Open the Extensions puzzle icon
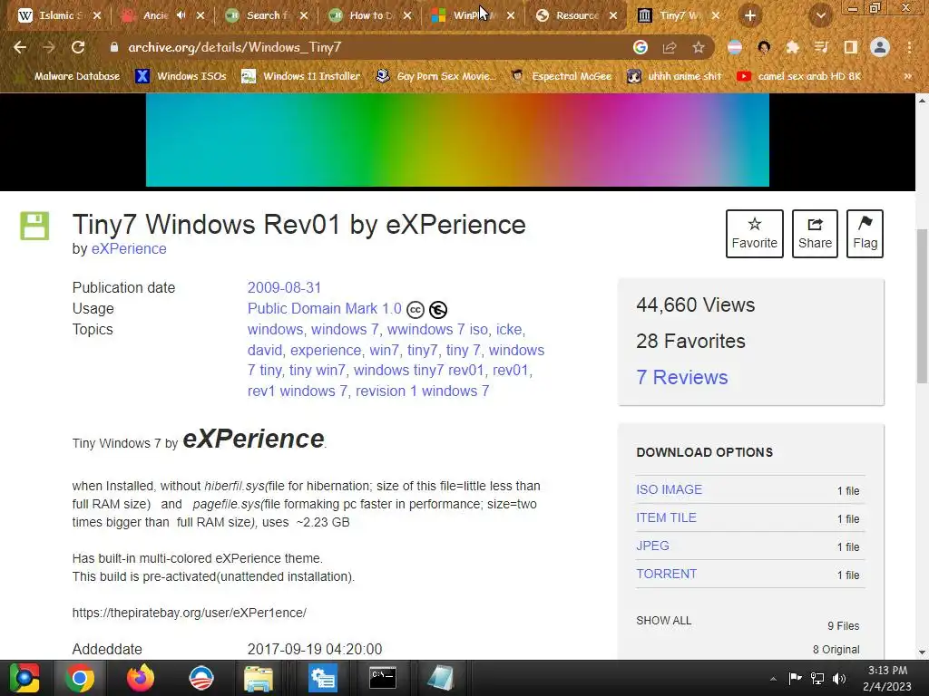Viewport: 929px width, 696px height. pos(792,47)
